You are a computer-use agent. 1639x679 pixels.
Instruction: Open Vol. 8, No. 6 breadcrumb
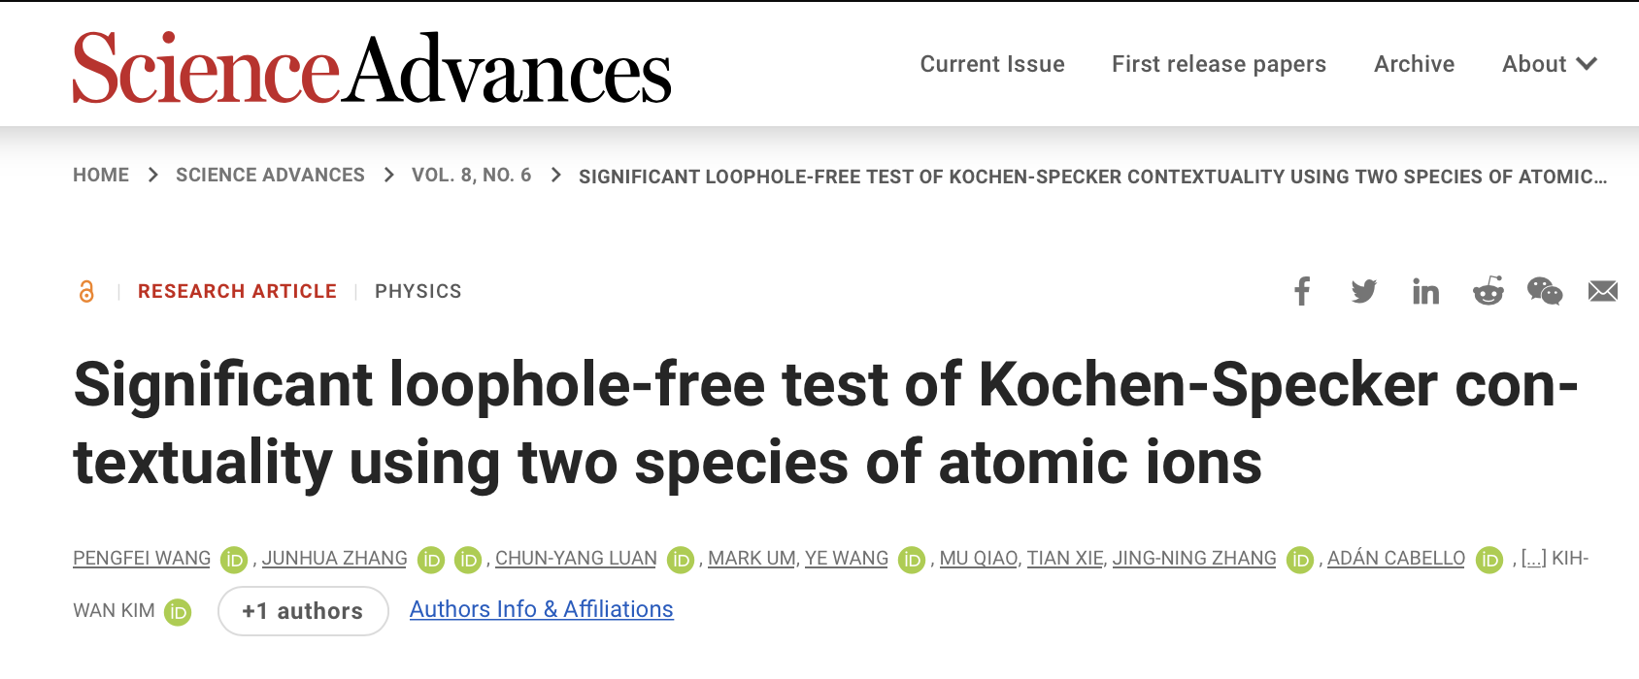[x=471, y=175]
